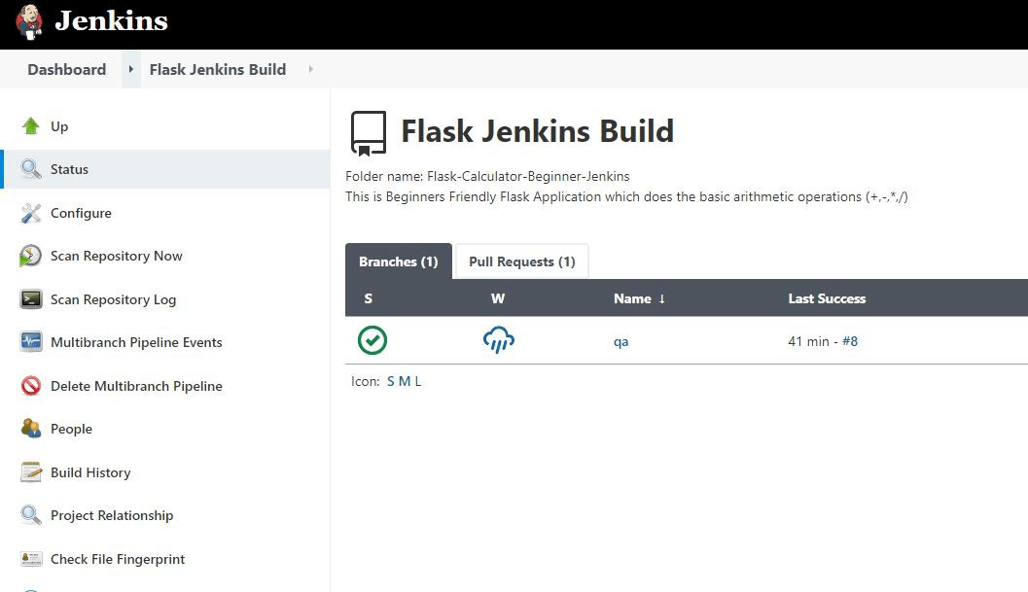Select the Branches tab
The height and width of the screenshot is (592, 1028).
(x=398, y=261)
